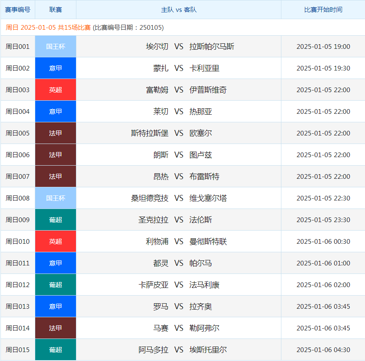
Task: Select away team 布雷斯特
Action: pyautogui.click(x=205, y=177)
